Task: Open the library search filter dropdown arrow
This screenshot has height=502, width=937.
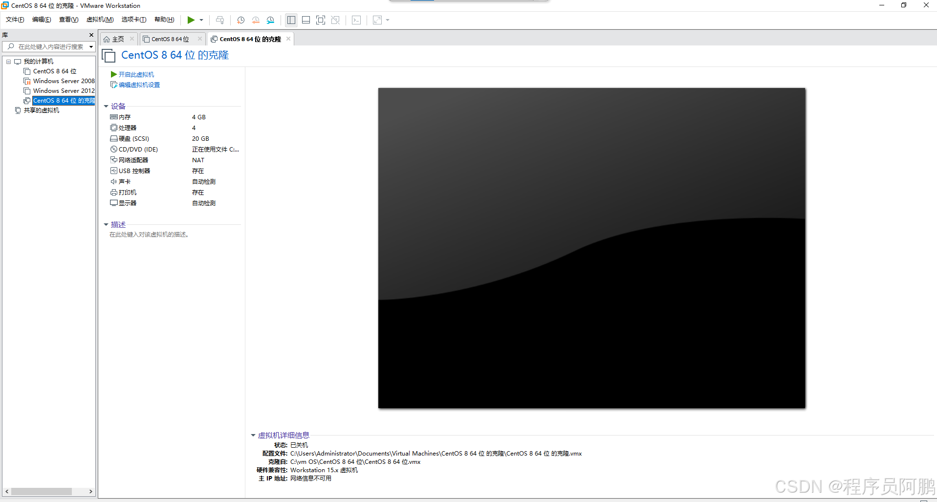Action: coord(91,47)
